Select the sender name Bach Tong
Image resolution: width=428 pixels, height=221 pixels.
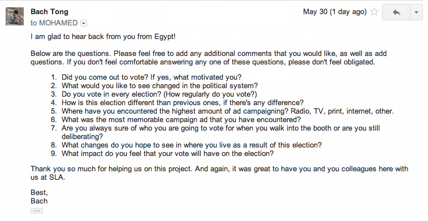(49, 12)
